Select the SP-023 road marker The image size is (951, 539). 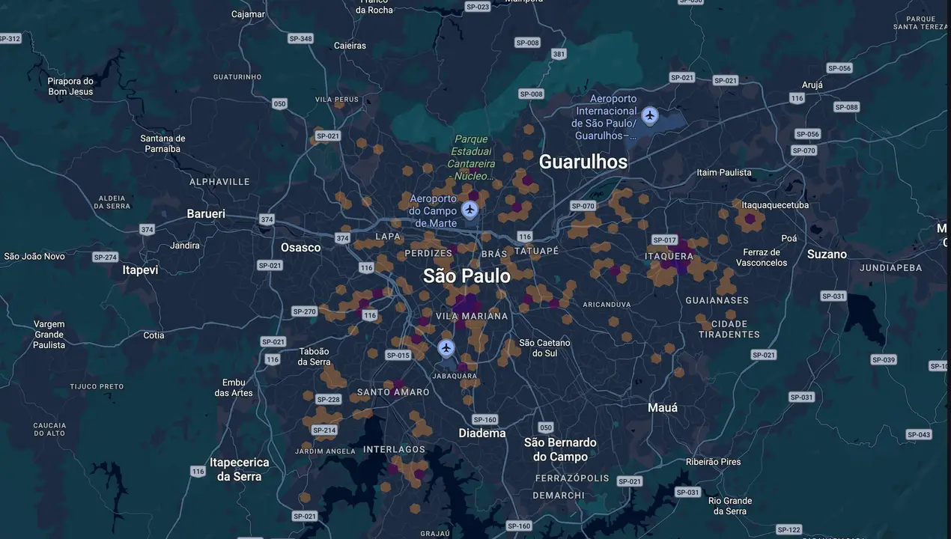pyautogui.click(x=478, y=7)
